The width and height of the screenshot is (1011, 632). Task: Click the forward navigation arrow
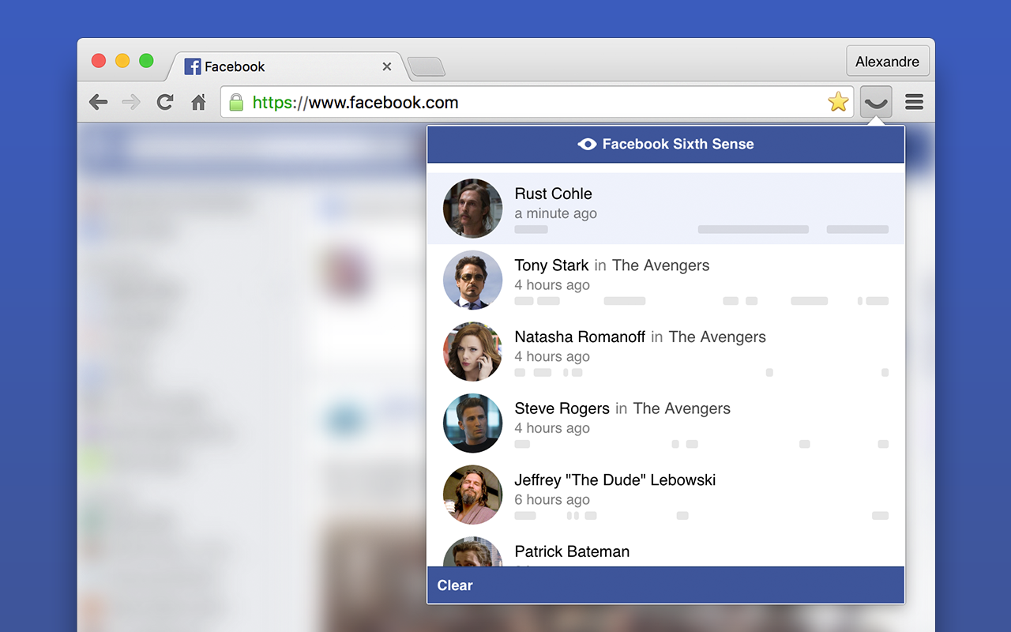click(x=131, y=102)
